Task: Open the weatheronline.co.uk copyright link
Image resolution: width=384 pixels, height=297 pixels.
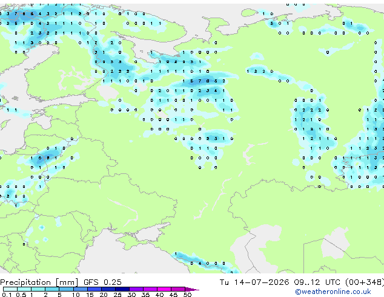Action: pos(333,292)
